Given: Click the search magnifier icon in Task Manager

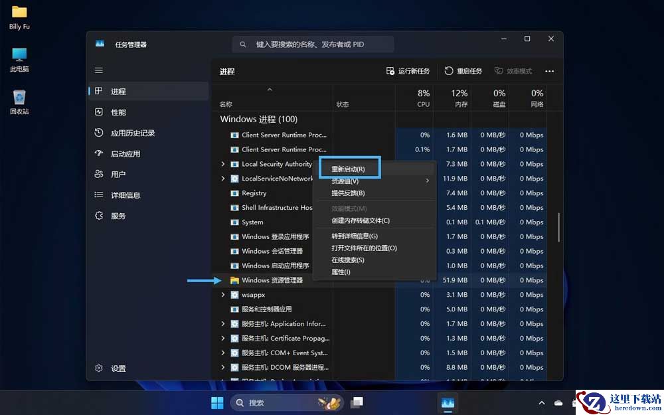Looking at the screenshot, I should pos(242,44).
